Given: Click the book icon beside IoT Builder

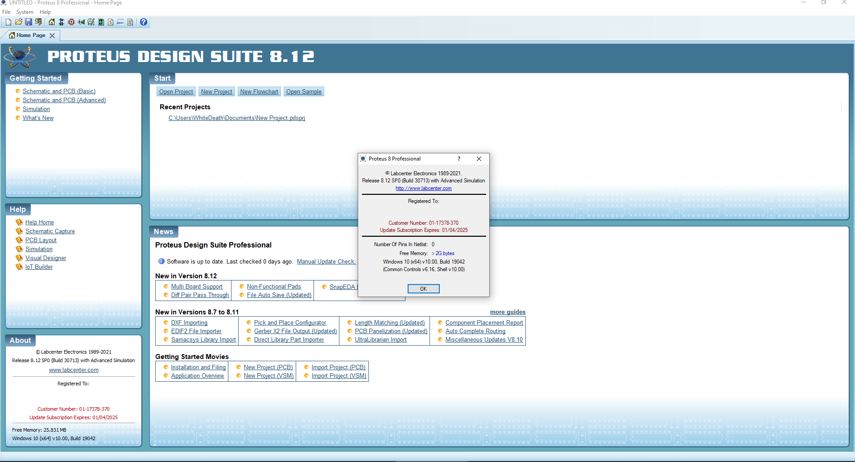Looking at the screenshot, I should (x=19, y=267).
